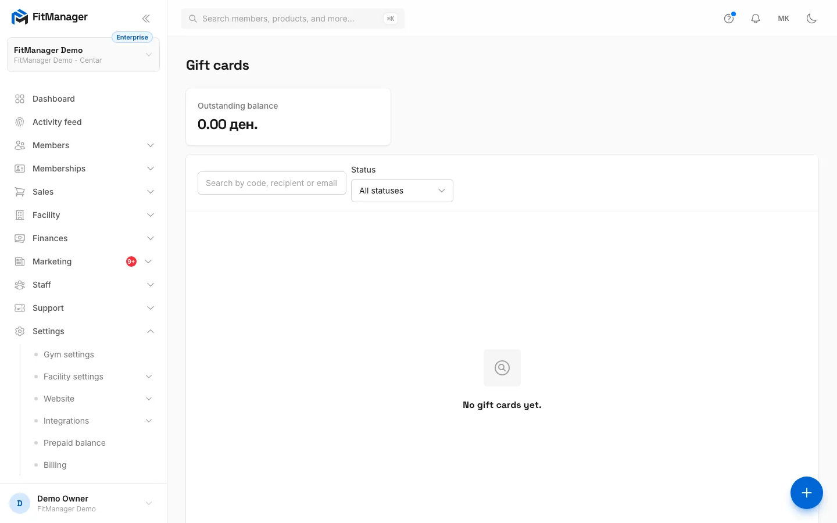
Task: Click the gift card search field
Action: (272, 183)
